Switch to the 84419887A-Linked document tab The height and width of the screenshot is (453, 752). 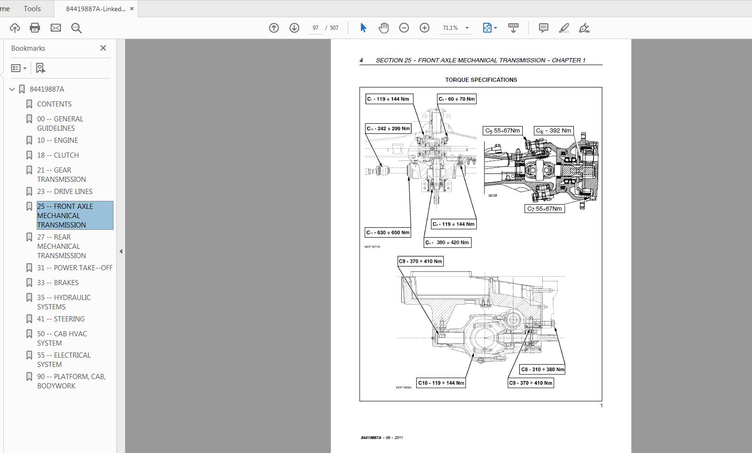click(95, 8)
